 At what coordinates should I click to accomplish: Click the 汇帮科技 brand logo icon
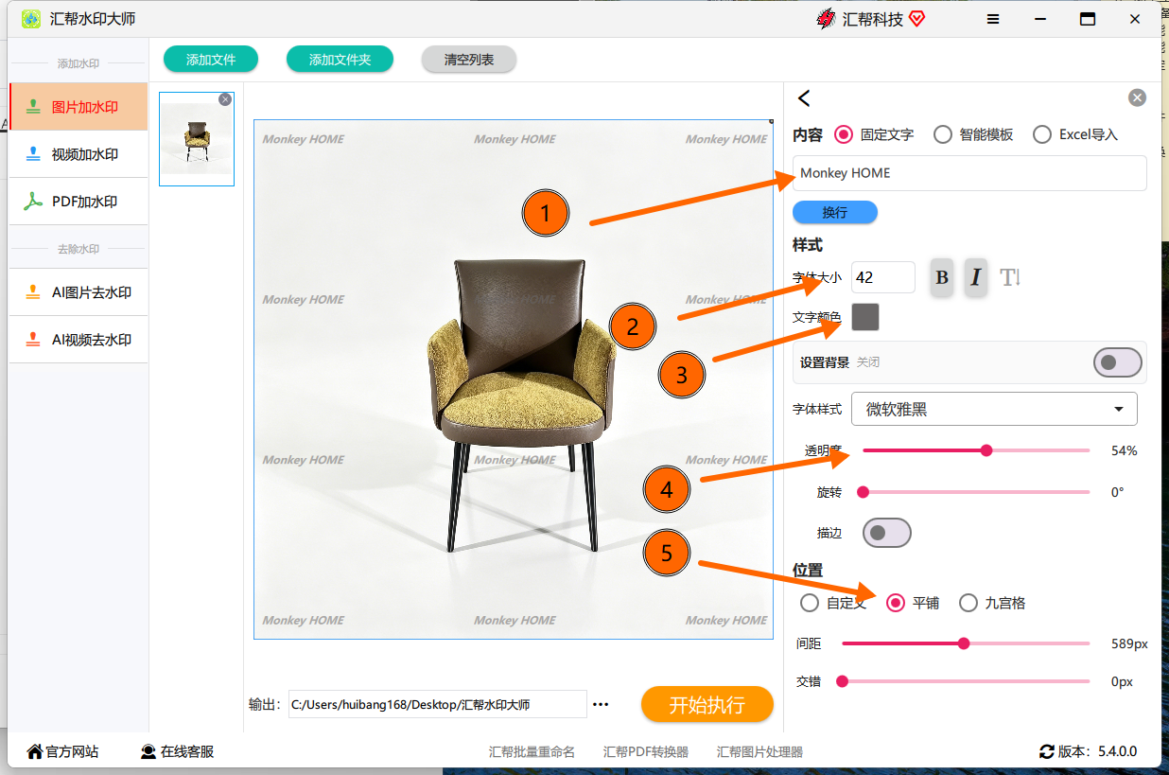(x=826, y=19)
